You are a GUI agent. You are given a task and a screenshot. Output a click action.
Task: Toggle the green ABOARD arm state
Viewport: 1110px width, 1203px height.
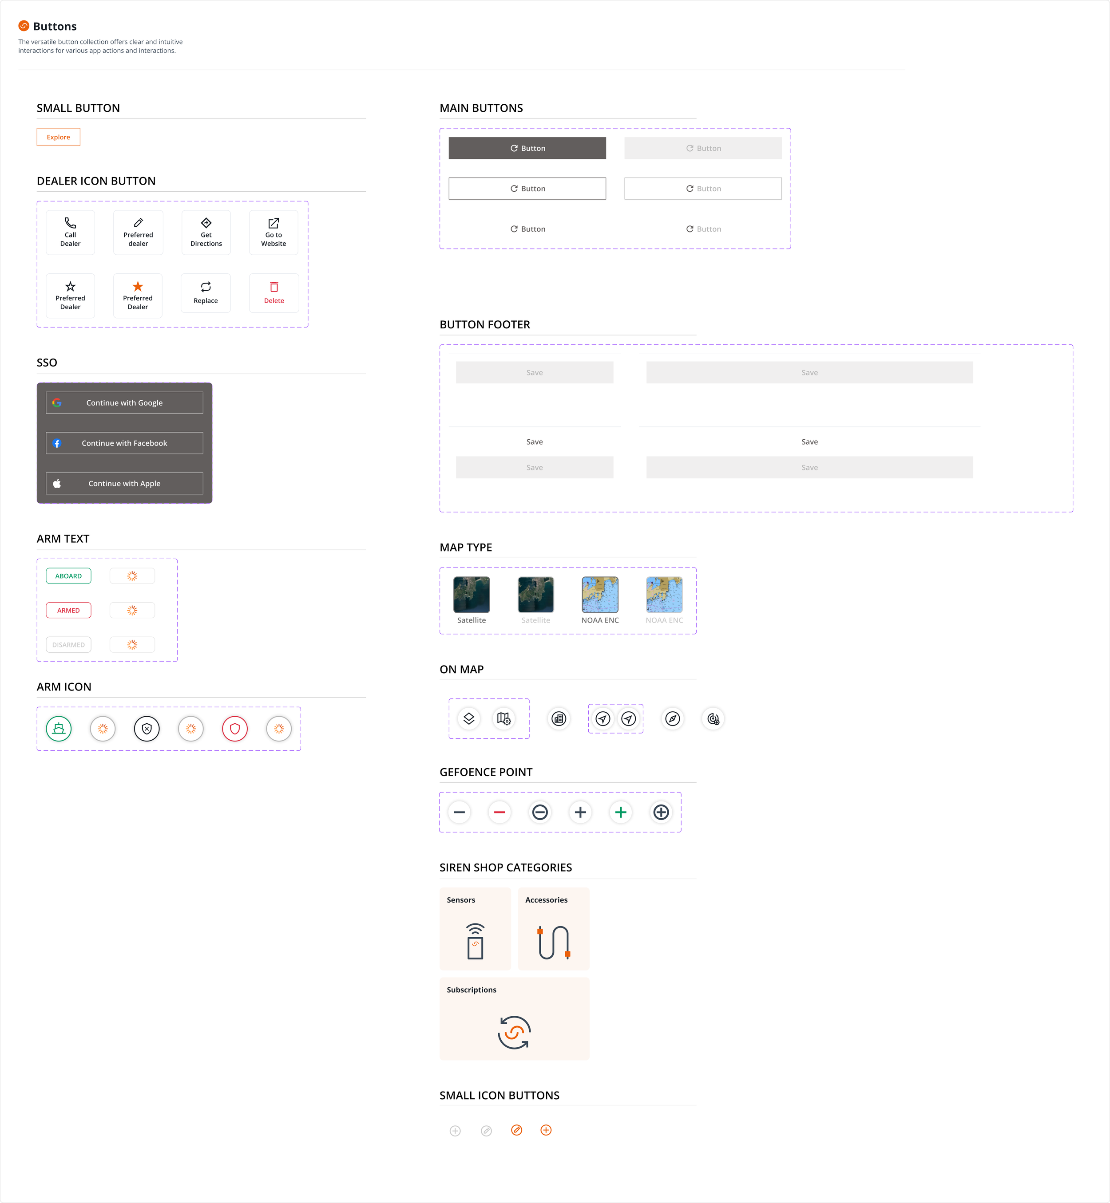coord(68,576)
